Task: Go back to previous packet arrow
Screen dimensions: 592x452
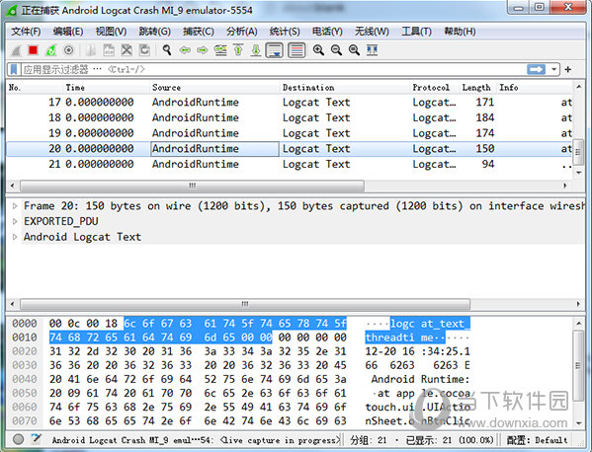Action: (185, 50)
